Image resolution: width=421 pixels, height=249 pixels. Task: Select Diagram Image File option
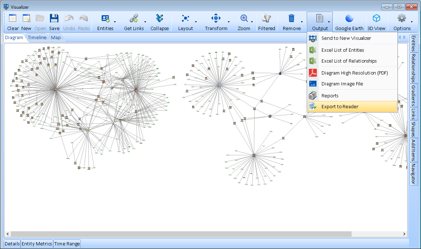tap(352, 84)
